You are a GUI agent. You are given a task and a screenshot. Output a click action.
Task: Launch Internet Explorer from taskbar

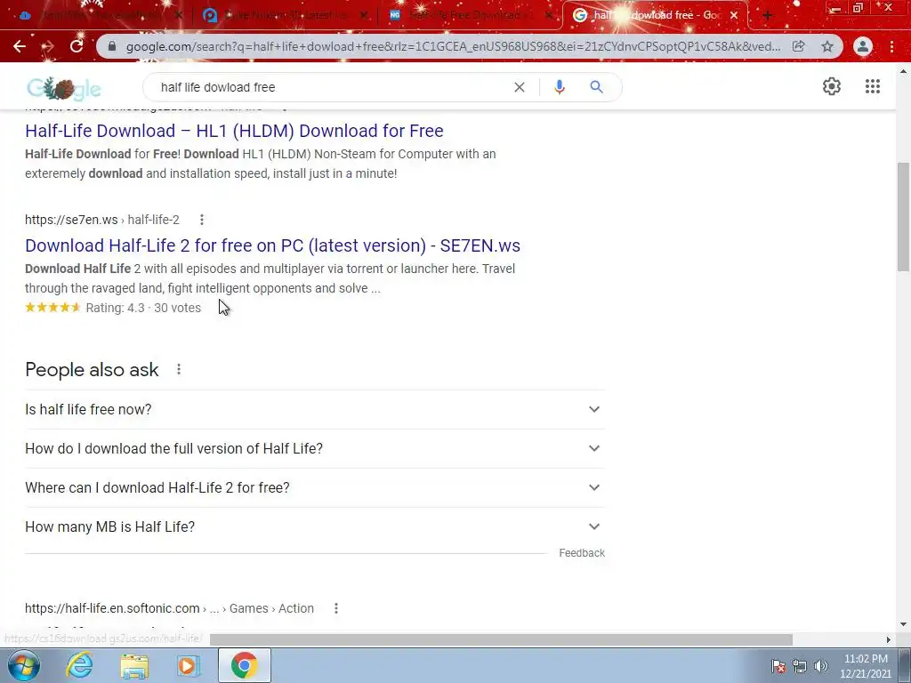[79, 665]
